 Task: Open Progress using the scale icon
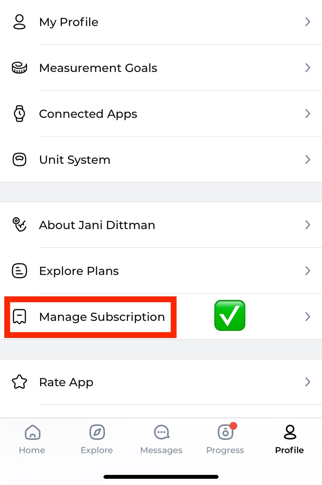(x=225, y=432)
